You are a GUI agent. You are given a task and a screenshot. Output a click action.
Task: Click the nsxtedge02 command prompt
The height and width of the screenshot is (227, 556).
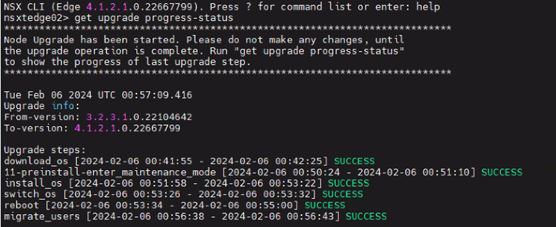[36, 17]
